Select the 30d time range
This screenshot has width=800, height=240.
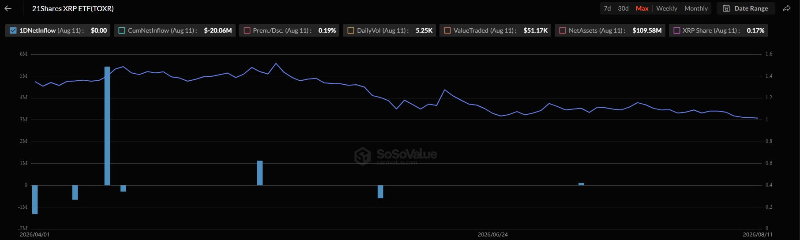point(623,8)
